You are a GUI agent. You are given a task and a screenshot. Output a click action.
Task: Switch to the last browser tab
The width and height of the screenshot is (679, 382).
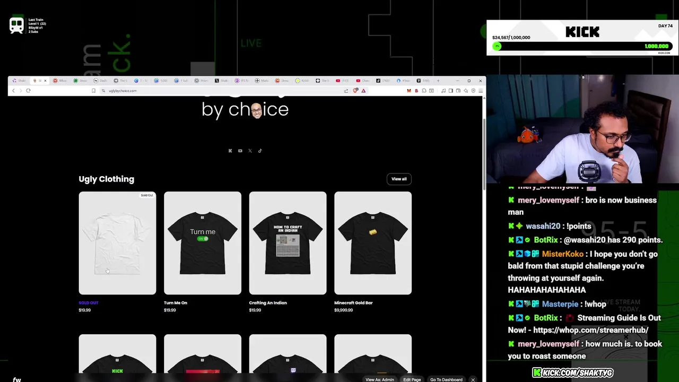click(x=423, y=81)
